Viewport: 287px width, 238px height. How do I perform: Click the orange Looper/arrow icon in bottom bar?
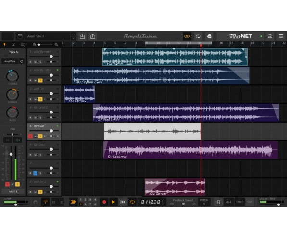[x=73, y=202]
